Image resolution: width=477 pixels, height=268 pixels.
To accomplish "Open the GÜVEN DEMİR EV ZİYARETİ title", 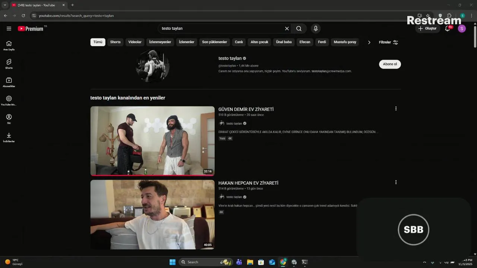I will (246, 109).
